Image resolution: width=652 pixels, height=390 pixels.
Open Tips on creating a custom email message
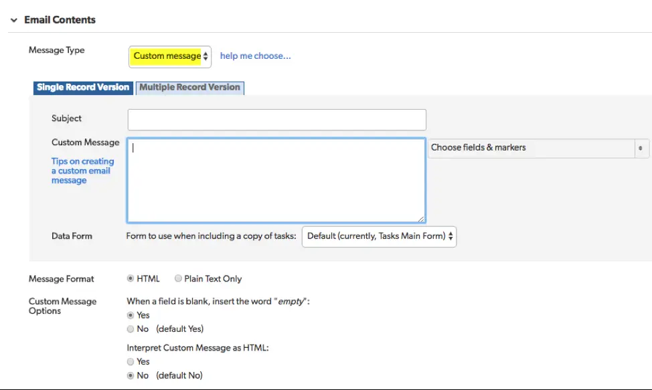82,171
